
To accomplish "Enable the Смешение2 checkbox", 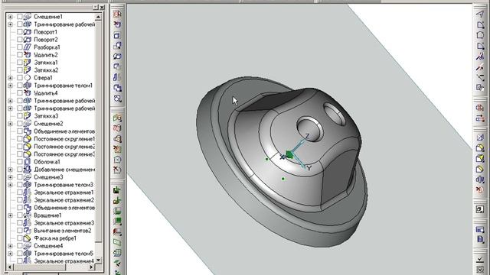I will pos(20,124).
